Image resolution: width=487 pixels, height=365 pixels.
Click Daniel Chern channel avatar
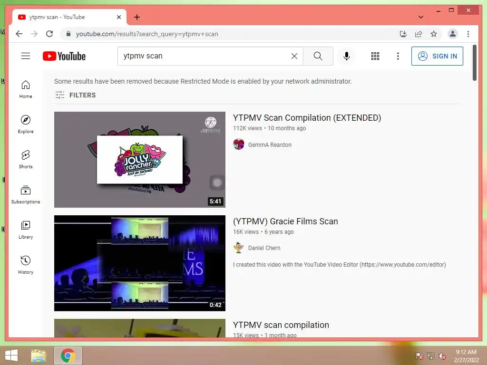[239, 248]
